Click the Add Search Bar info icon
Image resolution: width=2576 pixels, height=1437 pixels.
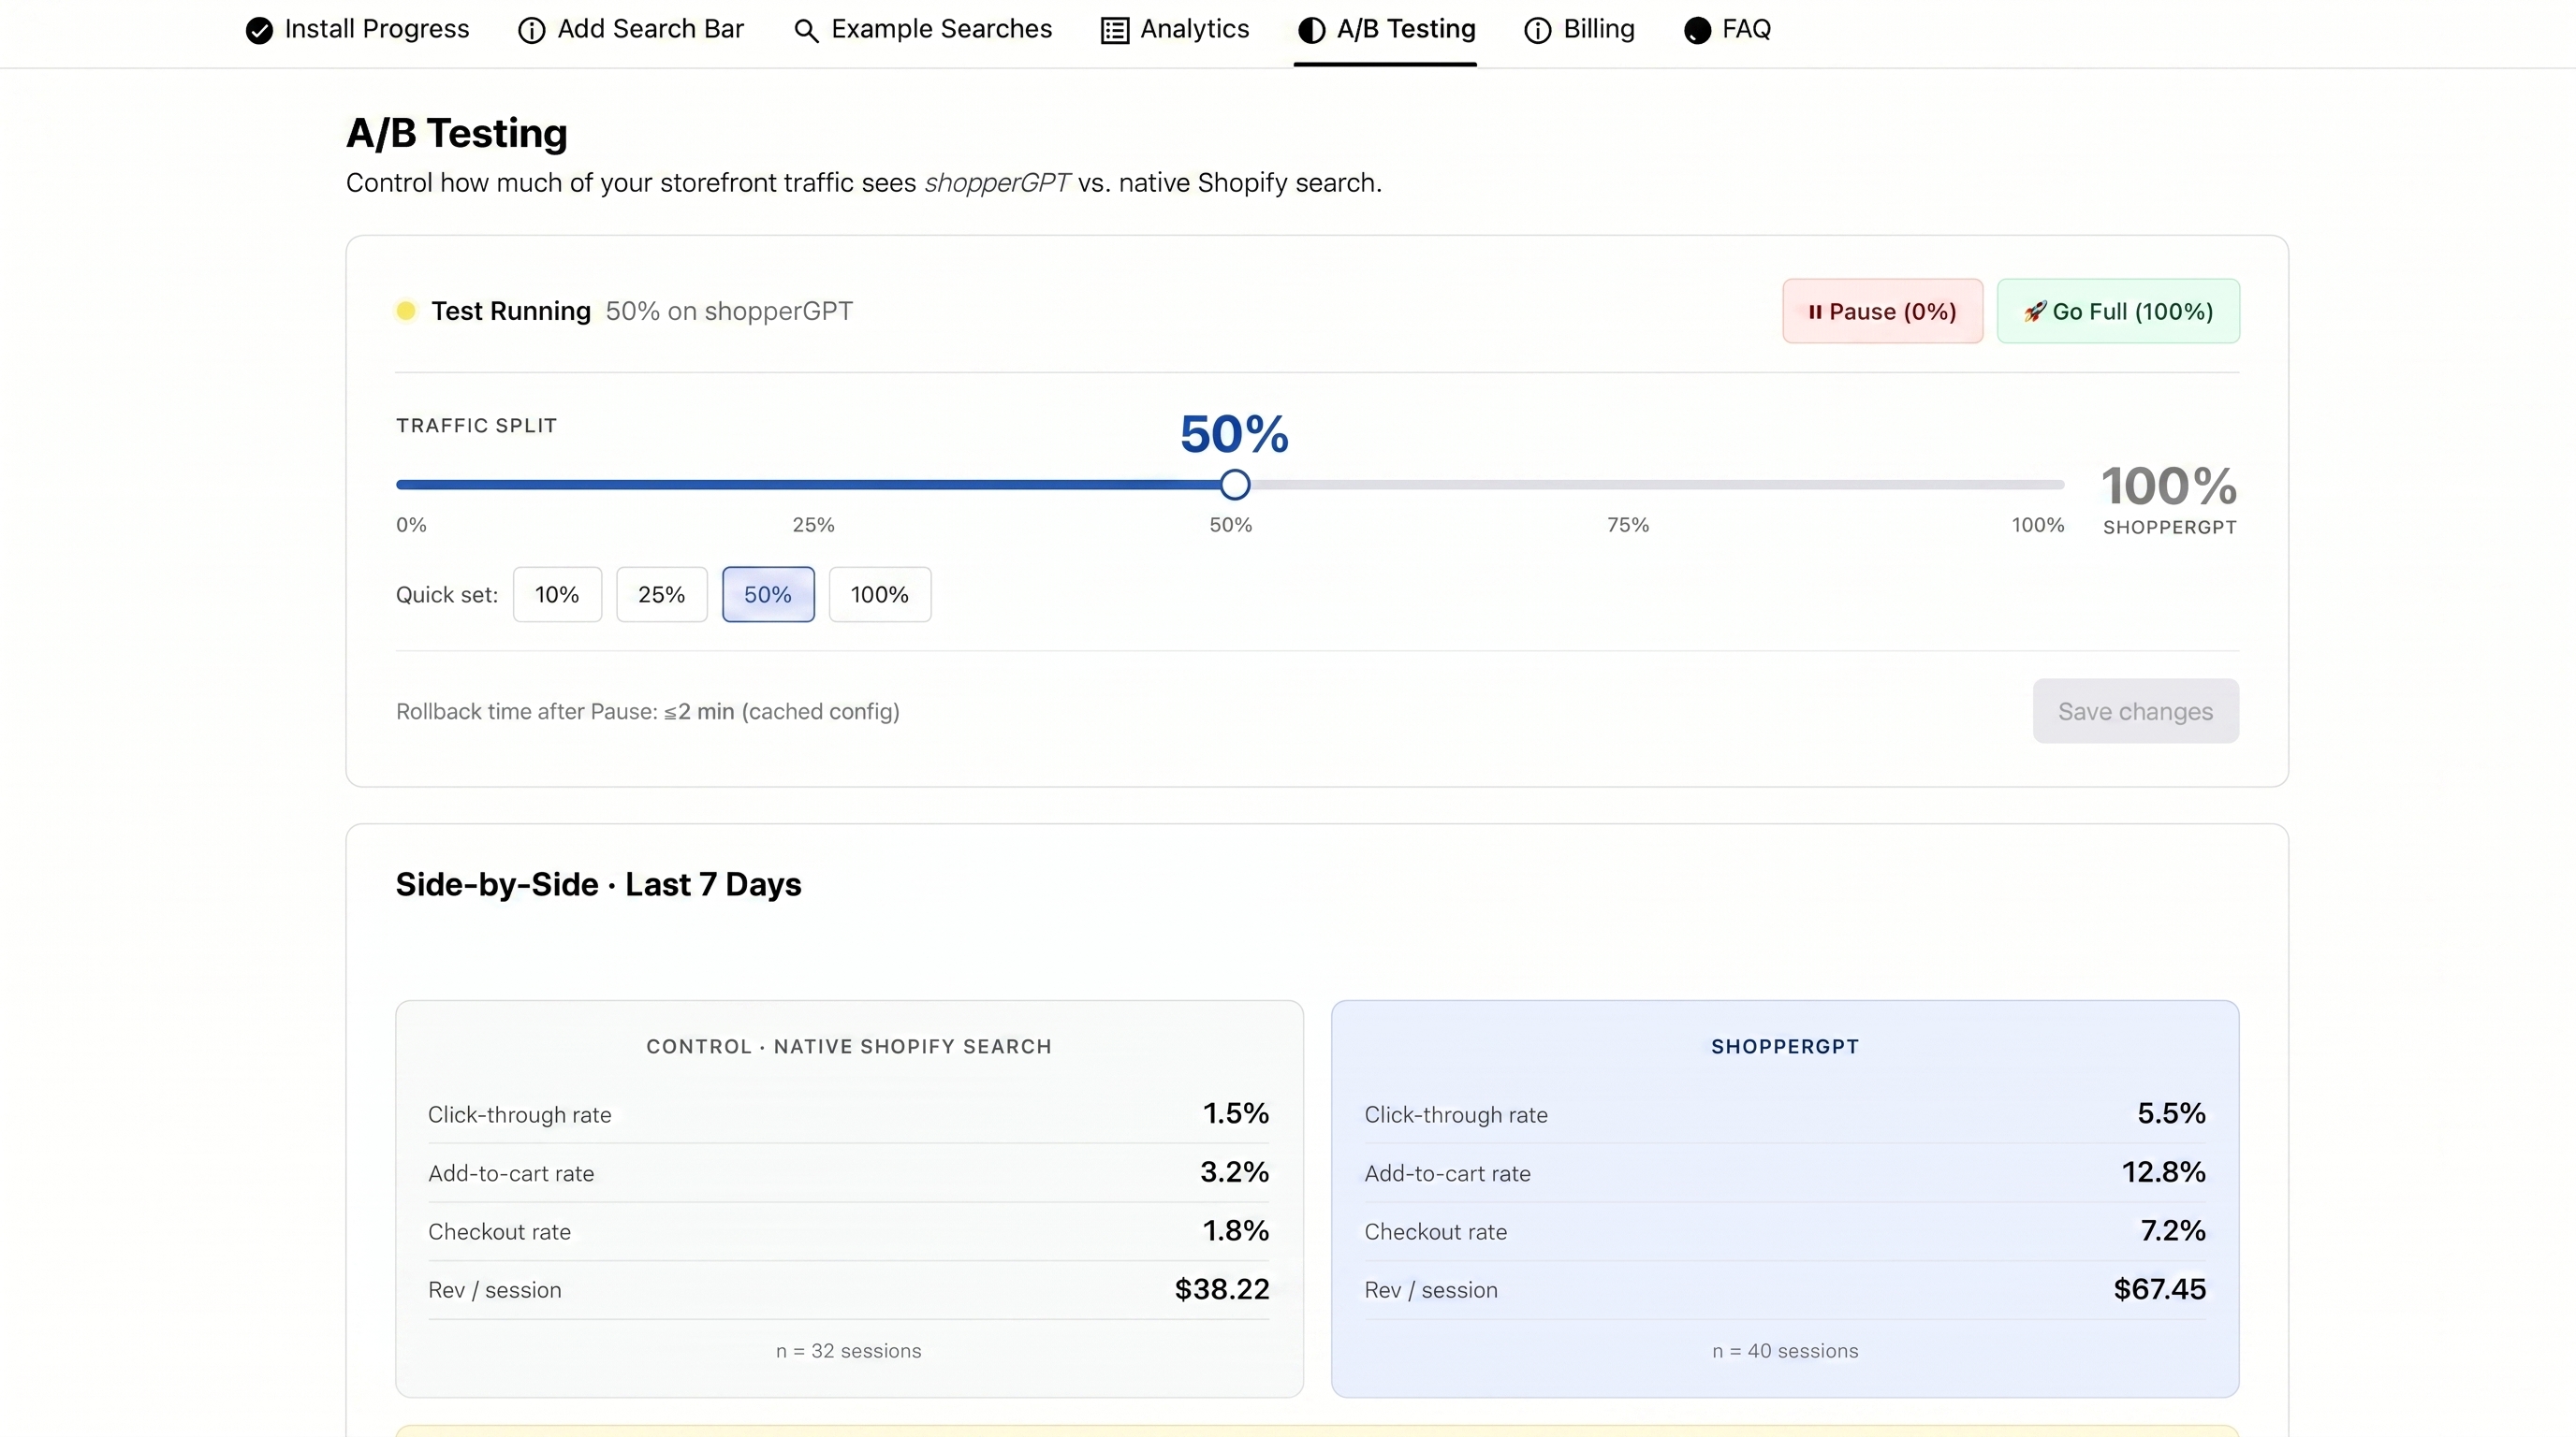pos(531,31)
